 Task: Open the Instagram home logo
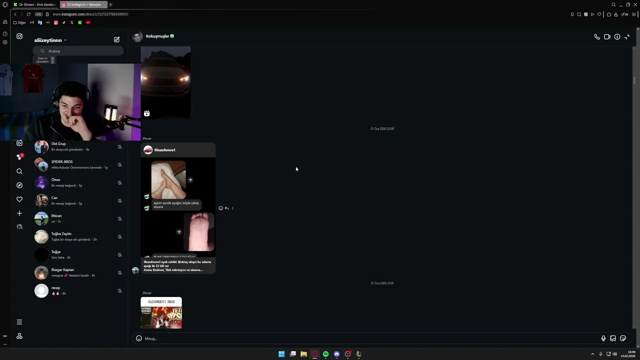click(19, 36)
